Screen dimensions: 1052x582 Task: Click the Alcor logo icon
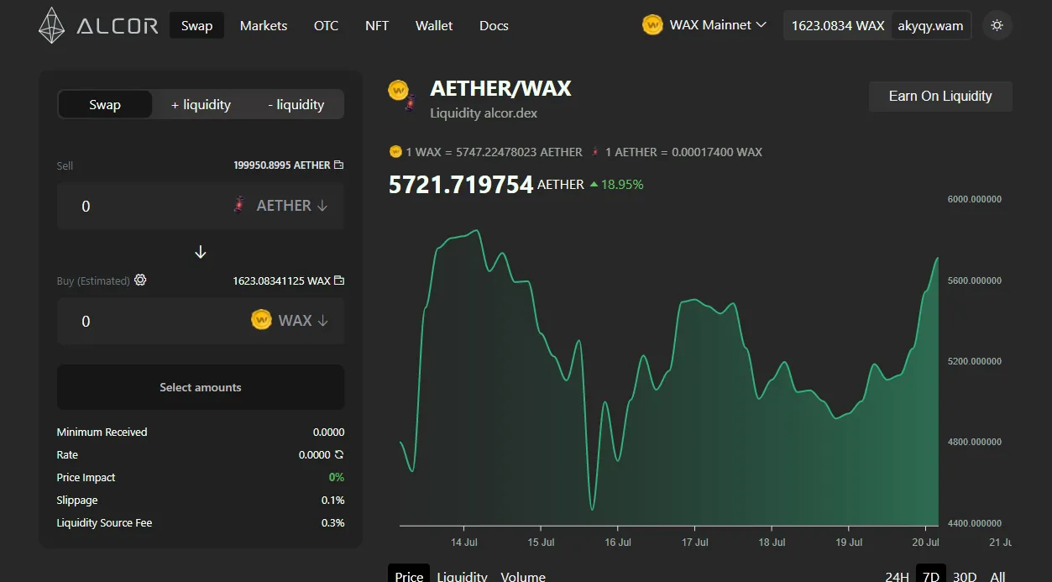click(x=52, y=25)
